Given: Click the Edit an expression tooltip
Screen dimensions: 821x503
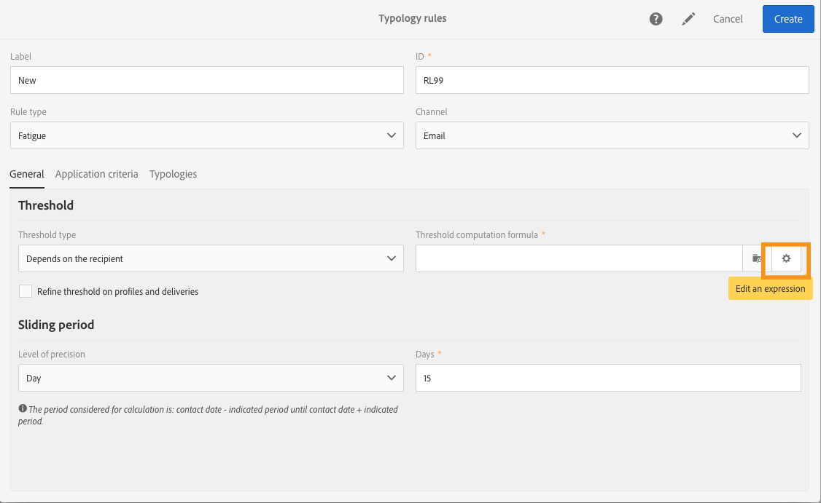Looking at the screenshot, I should 770,288.
